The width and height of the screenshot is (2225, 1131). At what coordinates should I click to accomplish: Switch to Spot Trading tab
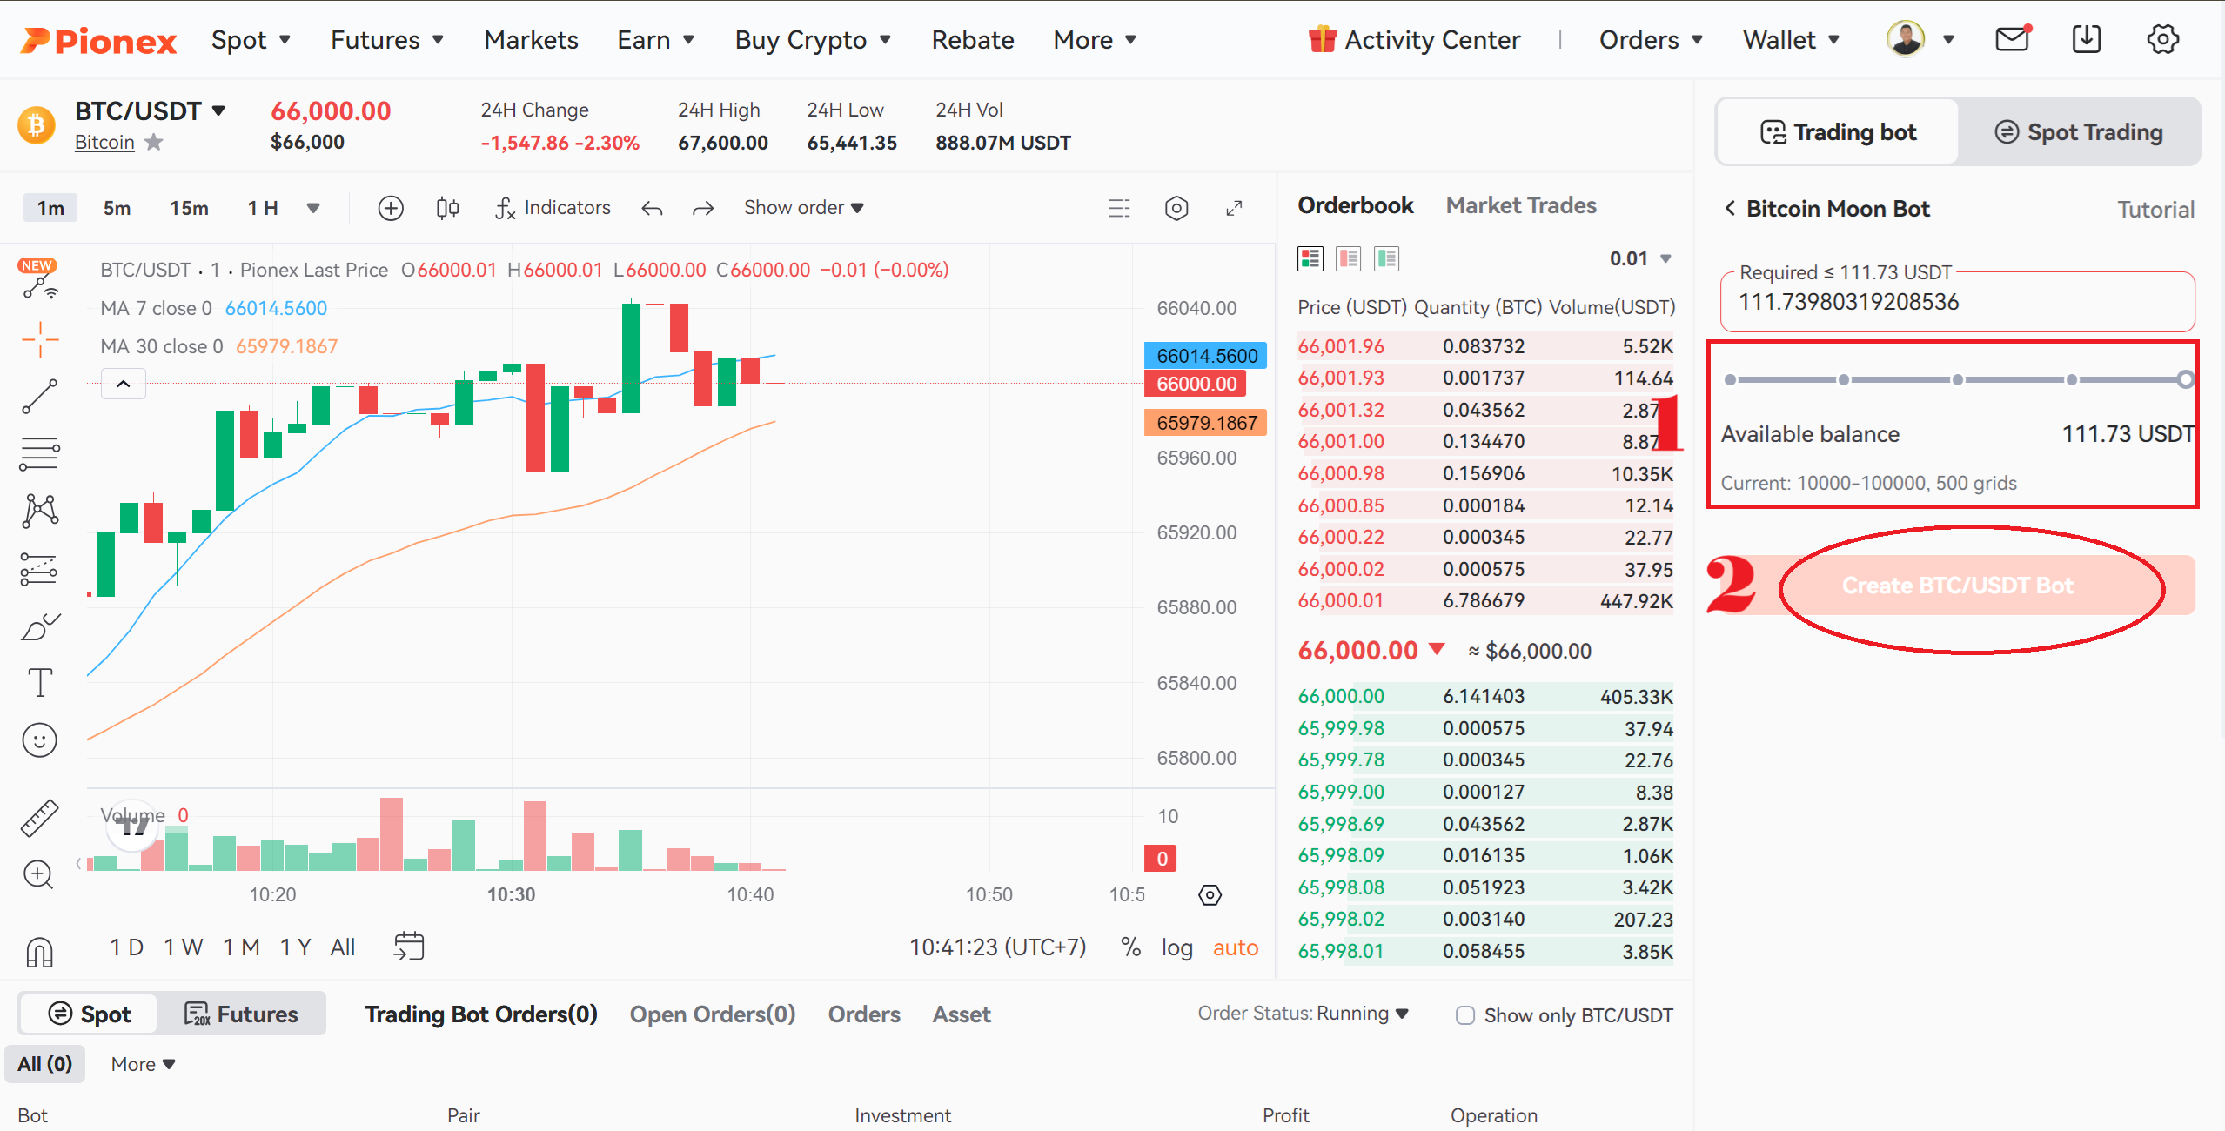click(x=2079, y=132)
